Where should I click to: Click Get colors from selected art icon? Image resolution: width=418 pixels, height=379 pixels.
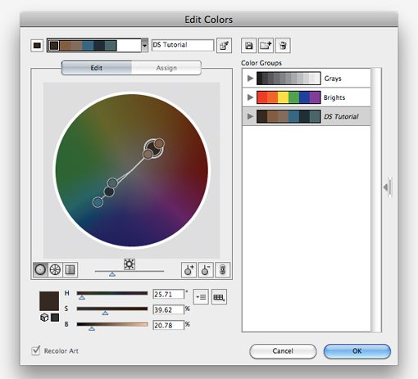point(224,46)
